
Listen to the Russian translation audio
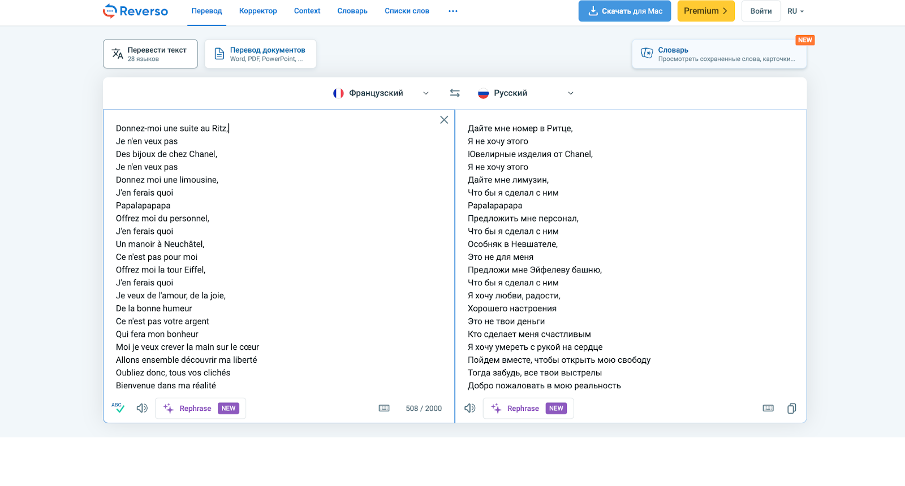470,408
